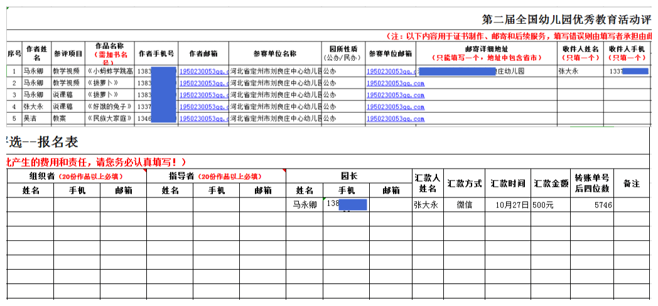Select the 转账单号后四位数 header cell

pyautogui.click(x=592, y=183)
